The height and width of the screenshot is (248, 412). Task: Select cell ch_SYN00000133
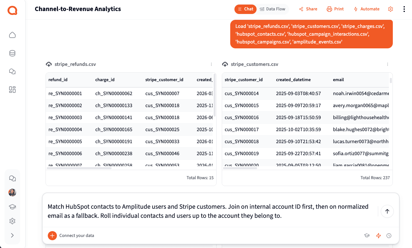114,105
